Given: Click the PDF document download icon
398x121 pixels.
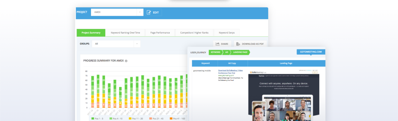Looking at the screenshot, I should pos(238,44).
